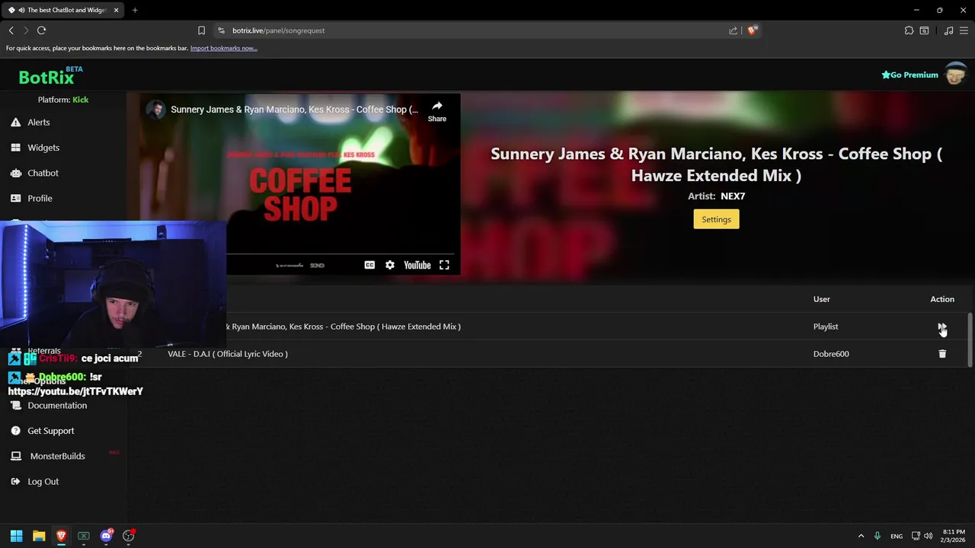The width and height of the screenshot is (975, 548).
Task: Click Import bookmarks now link
Action: [x=224, y=48]
